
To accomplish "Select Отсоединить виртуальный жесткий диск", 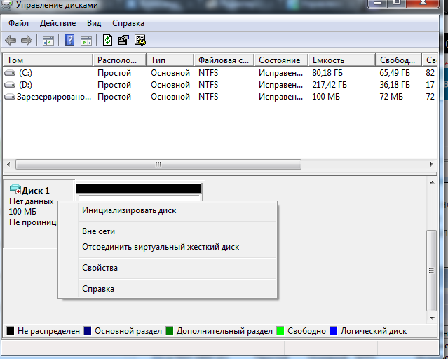I will (161, 247).
